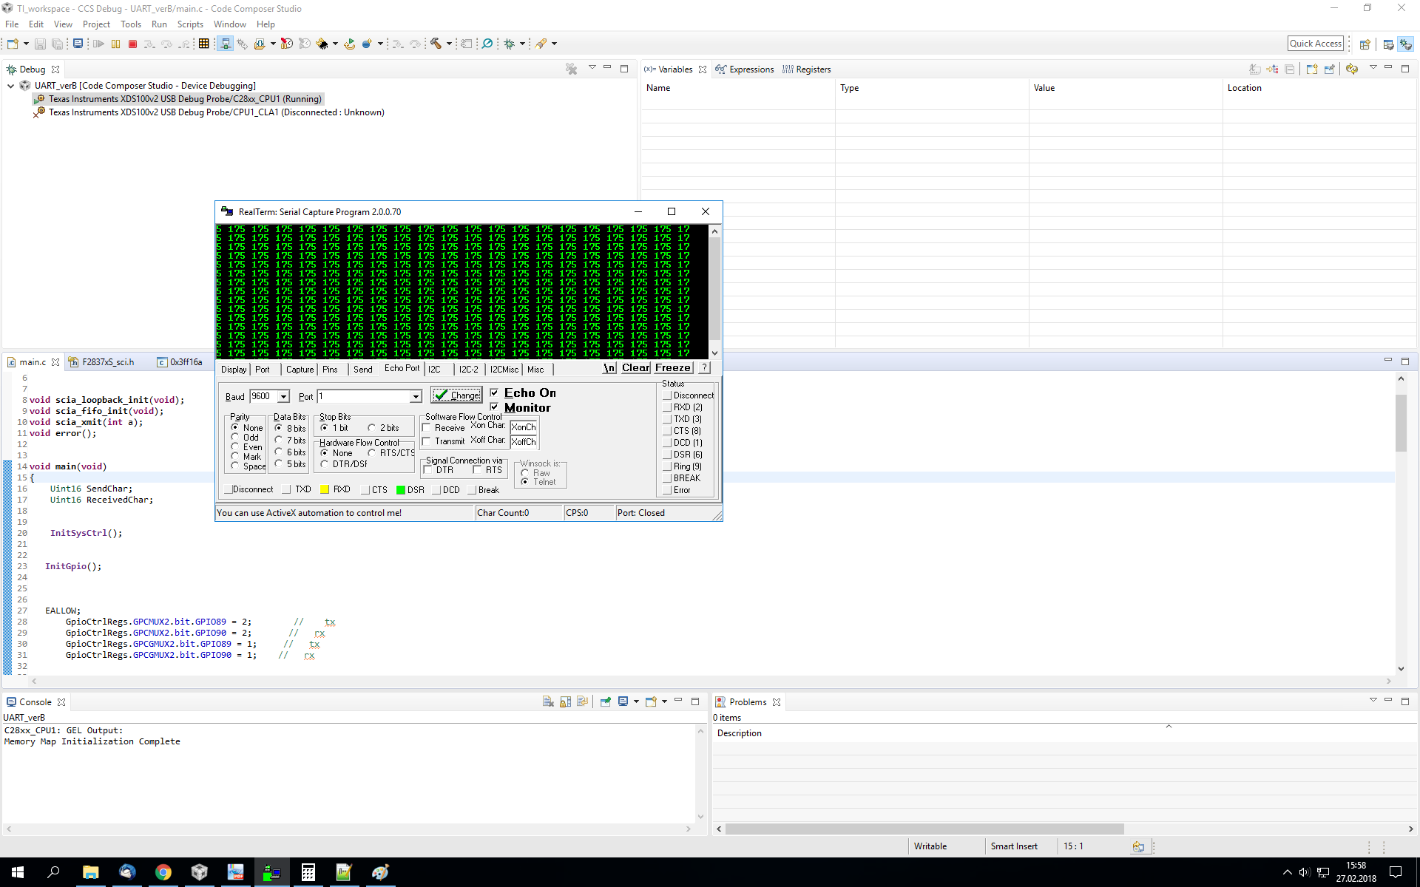Open the F2837xS_sci.h editor tab
Screen dimensions: 1420x887
click(x=107, y=362)
